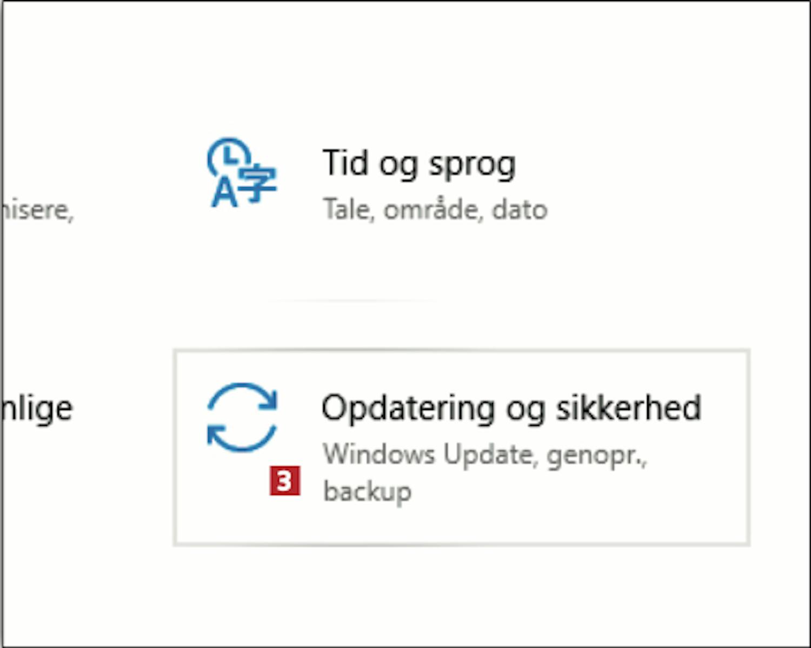Open the Tid og sprog settings heading

[419, 163]
